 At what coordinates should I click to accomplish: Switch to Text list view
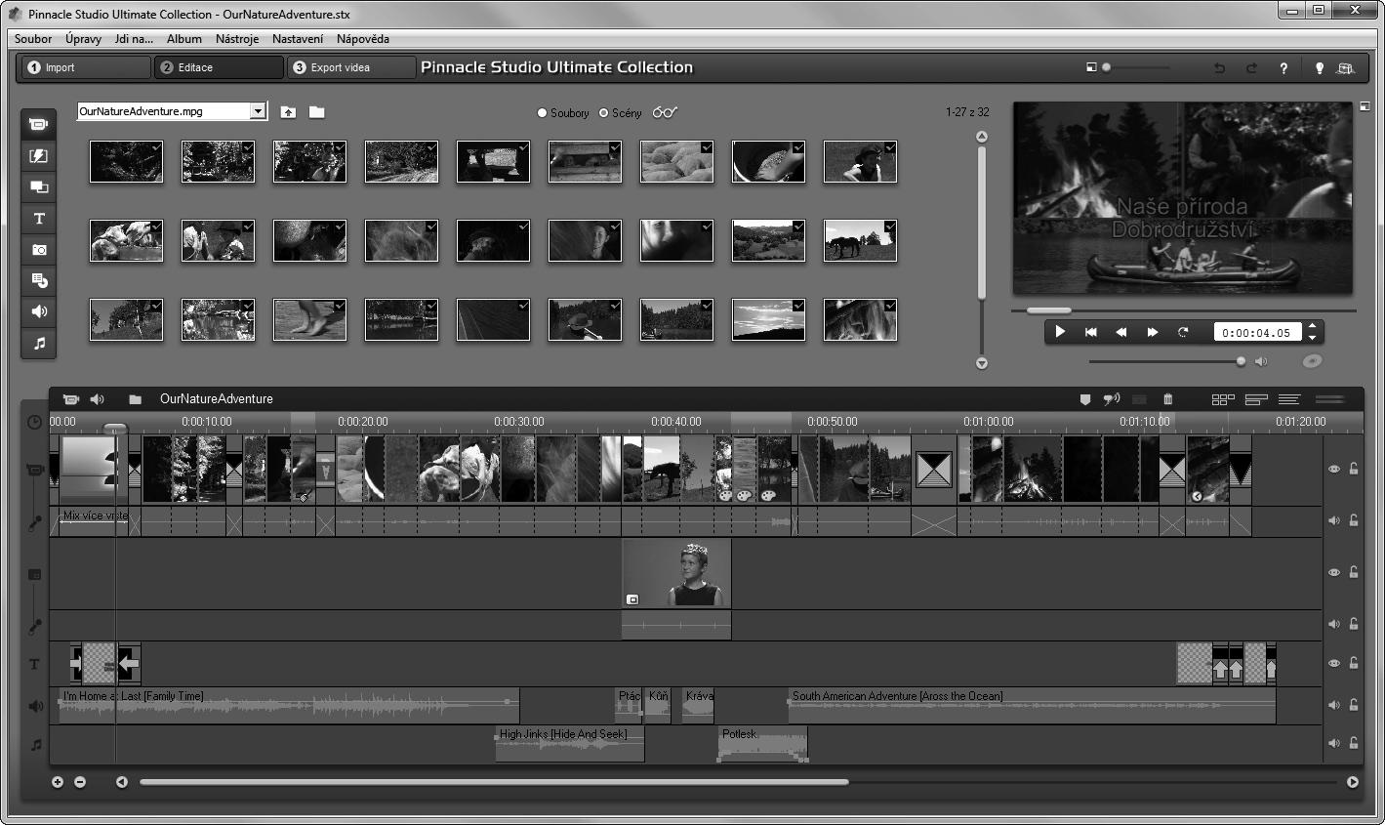pyautogui.click(x=1289, y=399)
